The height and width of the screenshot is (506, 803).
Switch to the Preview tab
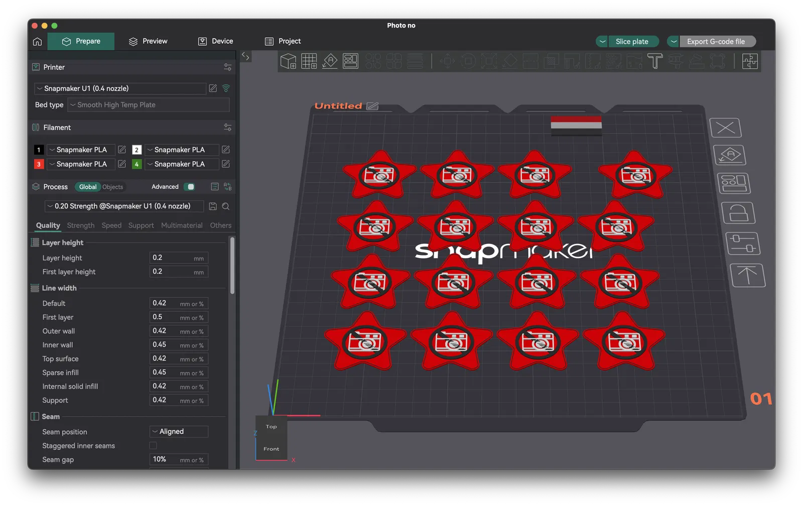(148, 41)
